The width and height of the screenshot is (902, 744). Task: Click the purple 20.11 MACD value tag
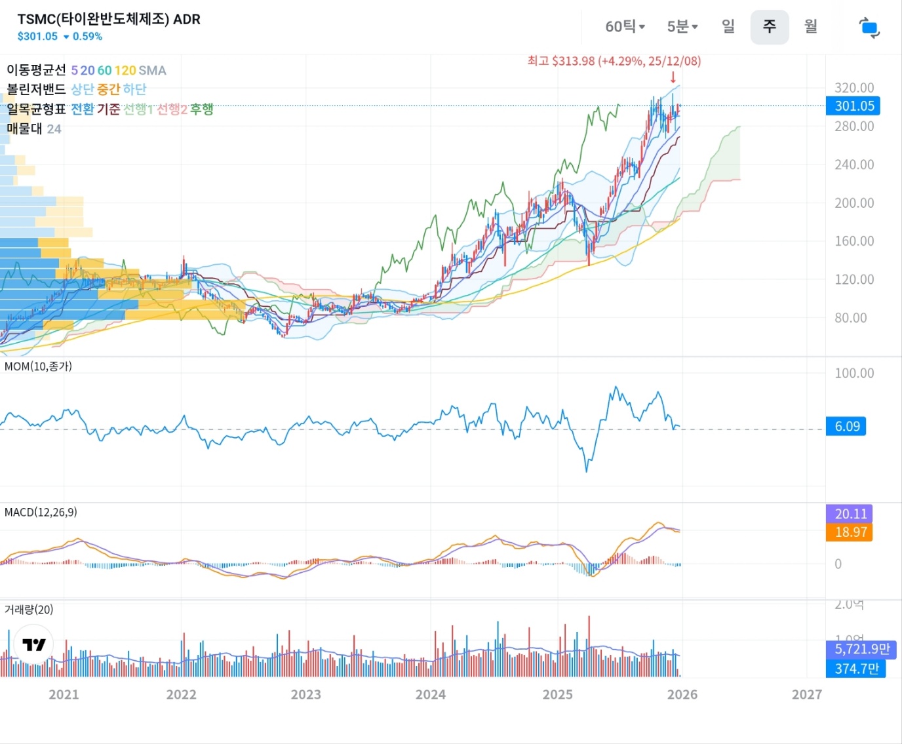850,514
